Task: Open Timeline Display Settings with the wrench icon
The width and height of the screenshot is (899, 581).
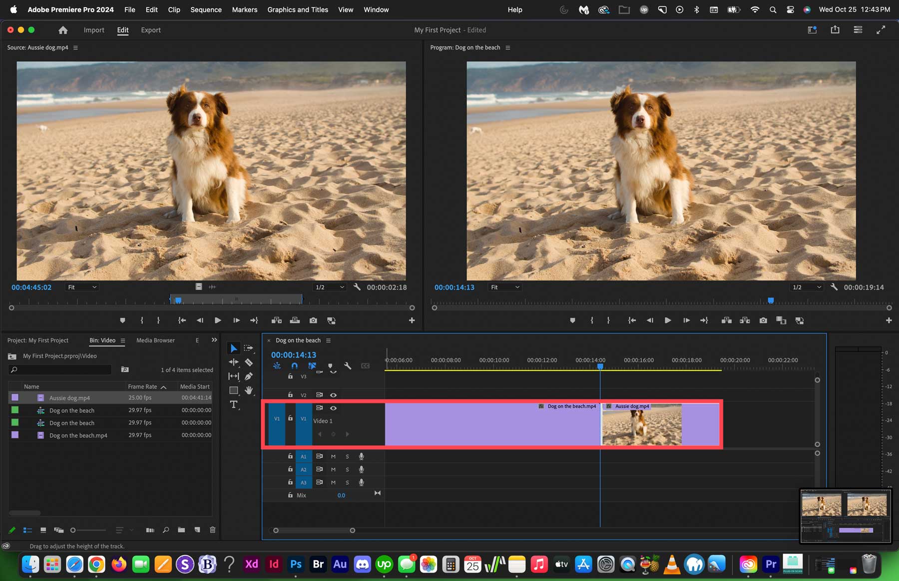Action: (x=348, y=365)
